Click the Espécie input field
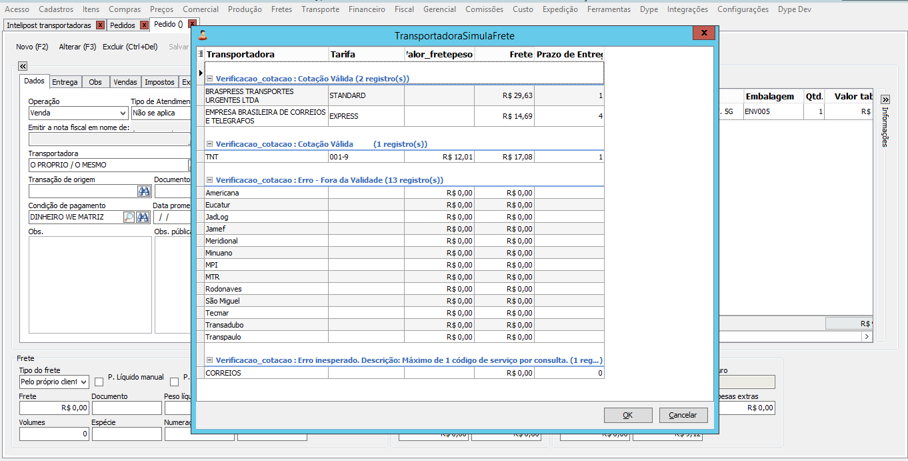The image size is (908, 461). coord(127,434)
